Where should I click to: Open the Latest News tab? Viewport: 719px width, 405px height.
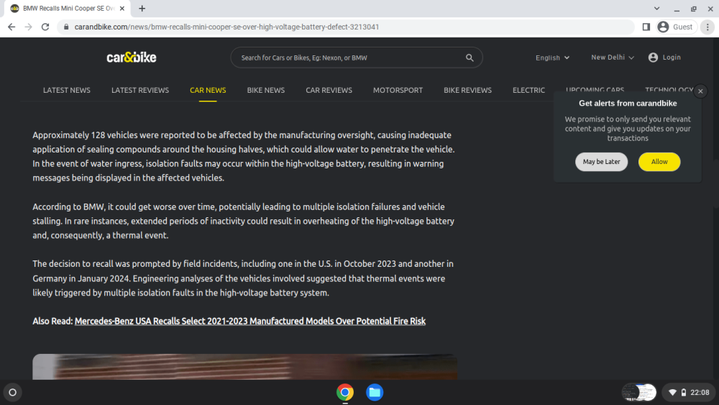pos(66,91)
